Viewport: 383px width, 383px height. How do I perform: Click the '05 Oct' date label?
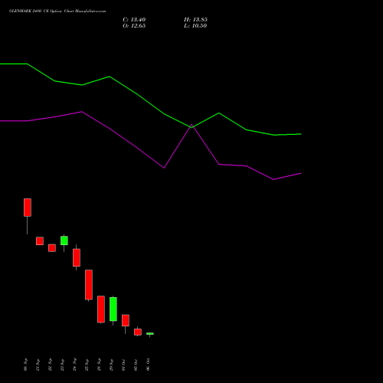point(136,365)
